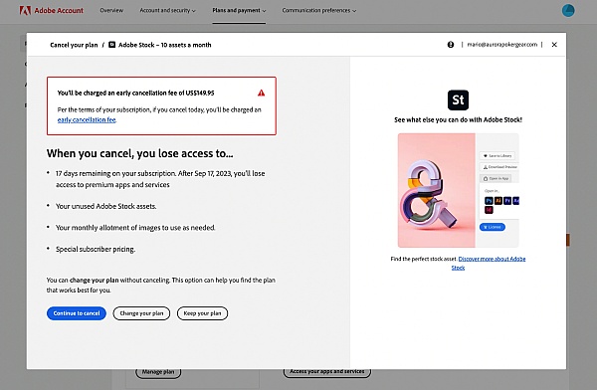Click the Adobe Stock ampersand preview image
Image resolution: width=597 pixels, height=390 pixels.
437,190
